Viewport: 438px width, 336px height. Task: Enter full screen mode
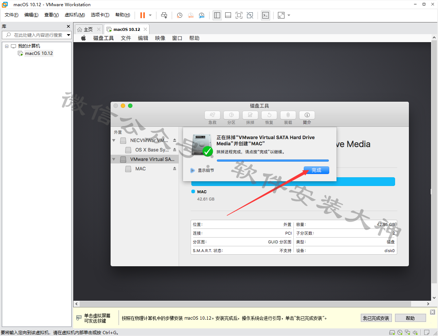point(239,15)
